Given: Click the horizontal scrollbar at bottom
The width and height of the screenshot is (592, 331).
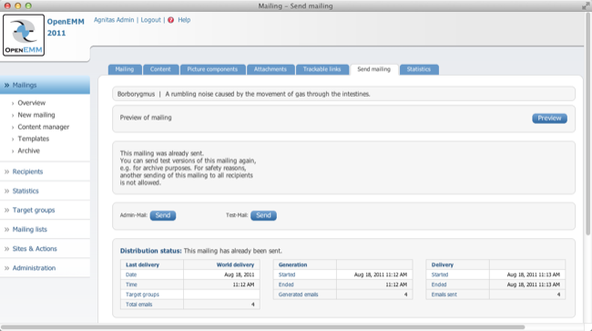Looking at the screenshot, I should tap(263, 327).
